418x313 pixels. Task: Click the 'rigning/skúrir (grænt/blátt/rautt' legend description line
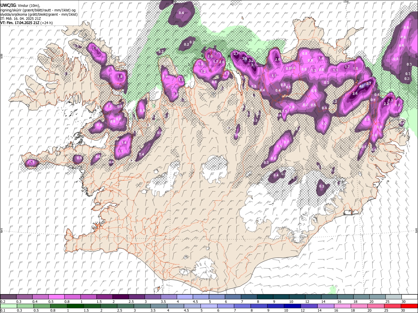(x=38, y=10)
